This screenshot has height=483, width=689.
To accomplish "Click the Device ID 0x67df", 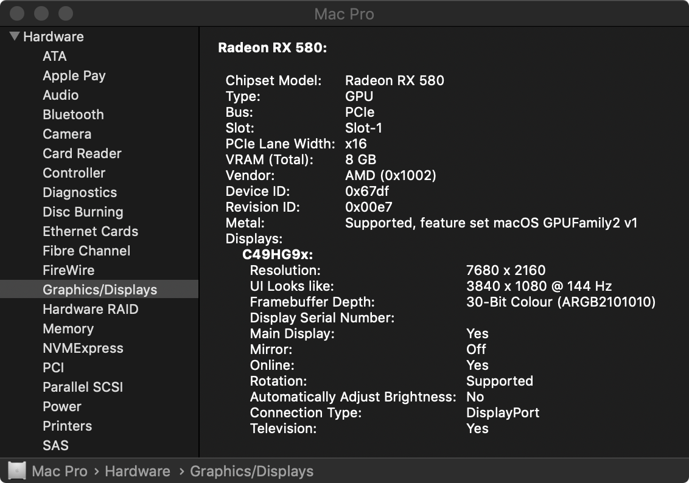I will click(x=367, y=191).
